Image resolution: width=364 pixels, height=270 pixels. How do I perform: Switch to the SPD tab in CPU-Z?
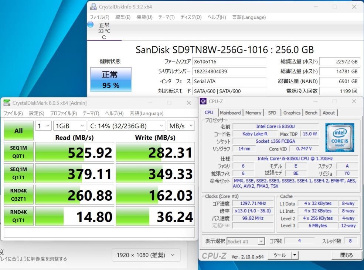[x=272, y=113]
